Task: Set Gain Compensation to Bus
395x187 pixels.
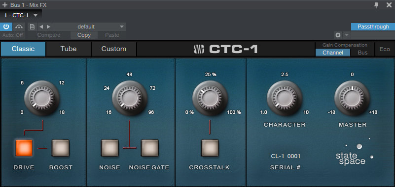Action: pyautogui.click(x=362, y=53)
